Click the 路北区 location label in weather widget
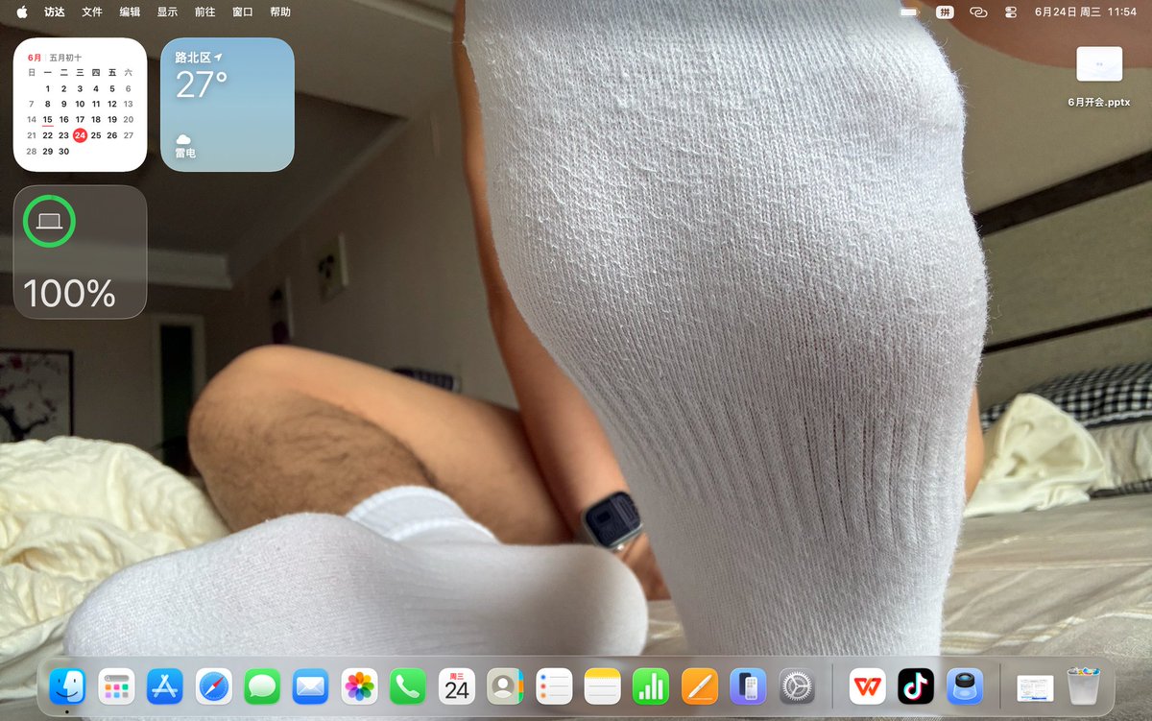Screen dimensions: 1152x721 tap(193, 58)
